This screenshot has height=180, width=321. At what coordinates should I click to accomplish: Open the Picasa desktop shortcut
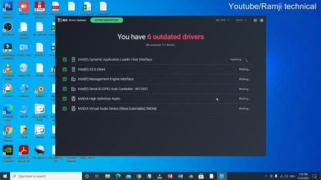coord(8,90)
